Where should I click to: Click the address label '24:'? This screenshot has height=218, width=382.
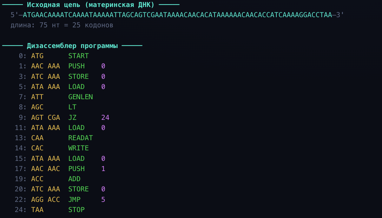tap(21, 210)
